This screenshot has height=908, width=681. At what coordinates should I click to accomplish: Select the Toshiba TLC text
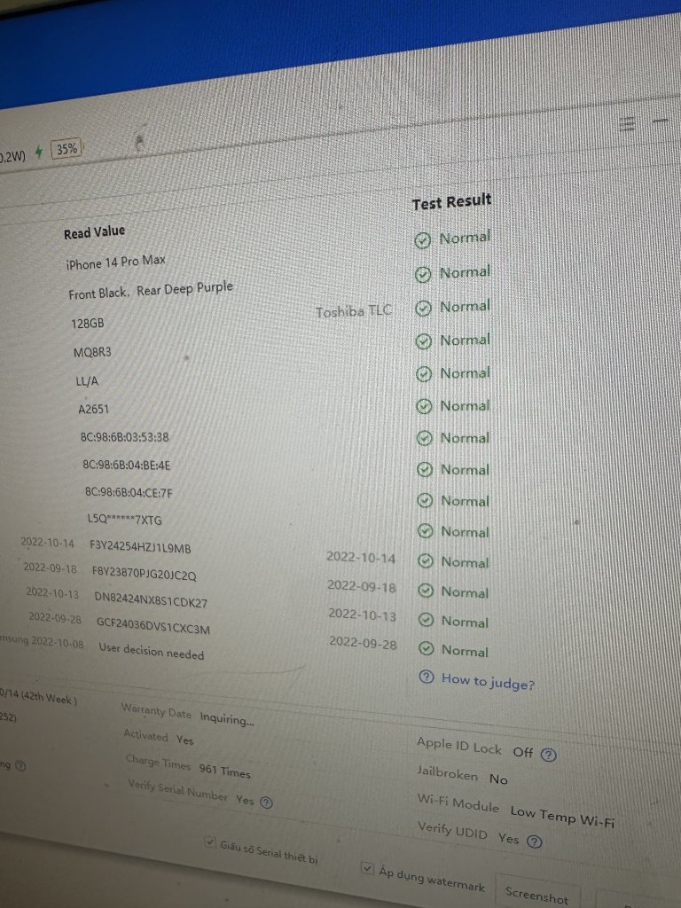(353, 311)
